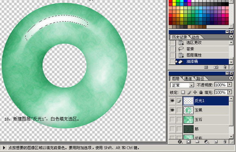Open the Layers panel flyout menu arrow

[231, 78]
